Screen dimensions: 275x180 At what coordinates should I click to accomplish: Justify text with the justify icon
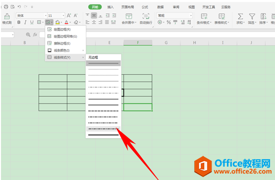click(x=107, y=22)
